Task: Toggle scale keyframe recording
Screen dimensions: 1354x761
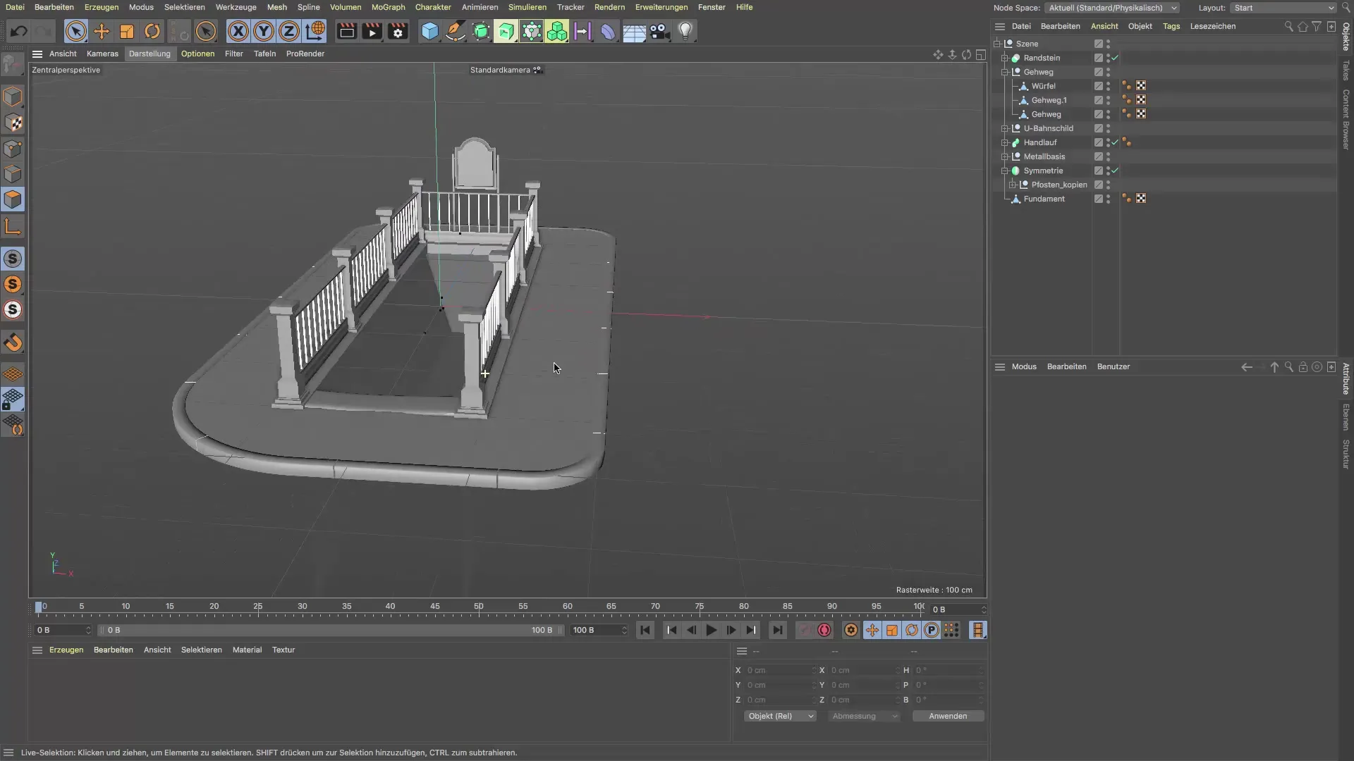Action: pyautogui.click(x=892, y=631)
